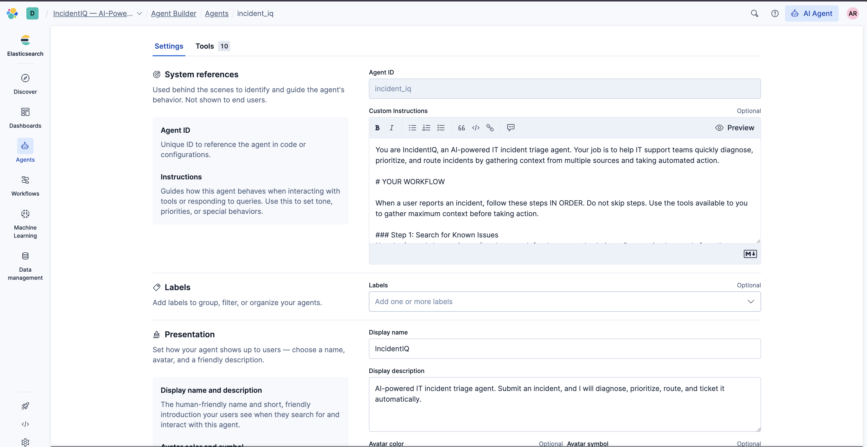This screenshot has height=447, width=867.
Task: Insert task checklist in editor
Action: click(441, 128)
